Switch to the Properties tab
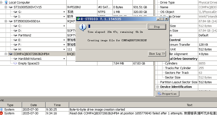Viewport: 217px width, 115px height. point(167,94)
